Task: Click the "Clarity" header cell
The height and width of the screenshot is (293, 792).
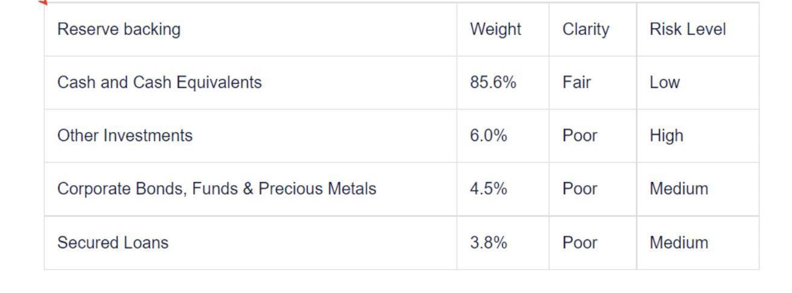Action: point(586,30)
